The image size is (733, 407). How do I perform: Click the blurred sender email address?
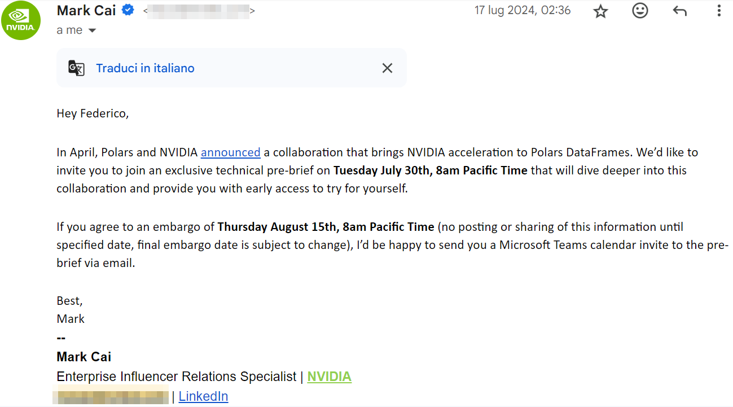pyautogui.click(x=198, y=11)
